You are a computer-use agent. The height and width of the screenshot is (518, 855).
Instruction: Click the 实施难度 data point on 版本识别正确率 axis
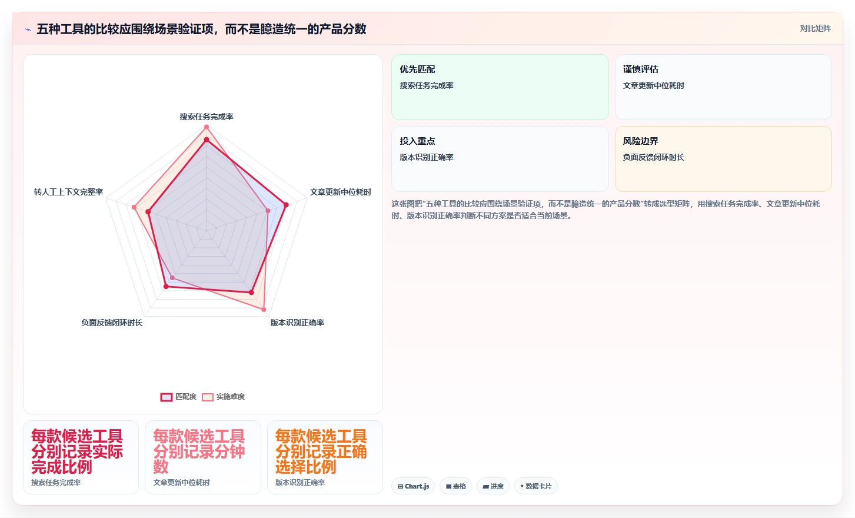click(264, 309)
